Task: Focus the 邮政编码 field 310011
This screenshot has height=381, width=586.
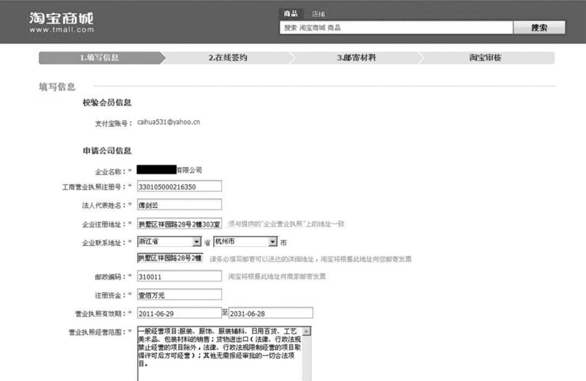Action: (179, 276)
